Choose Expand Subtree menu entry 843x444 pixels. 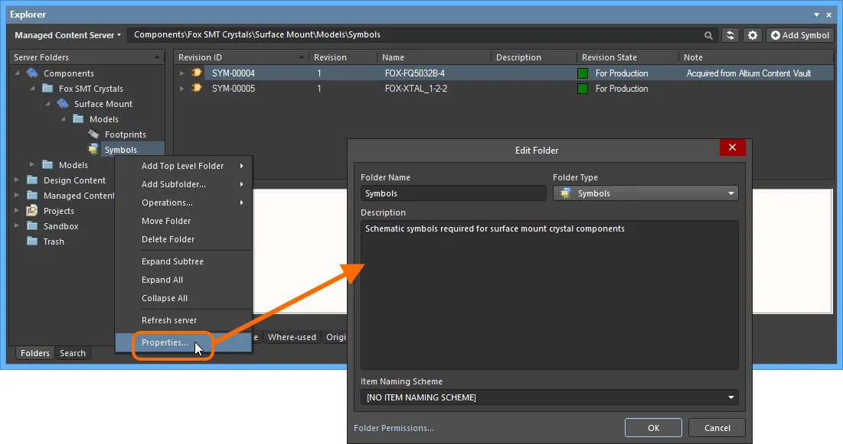point(183,261)
